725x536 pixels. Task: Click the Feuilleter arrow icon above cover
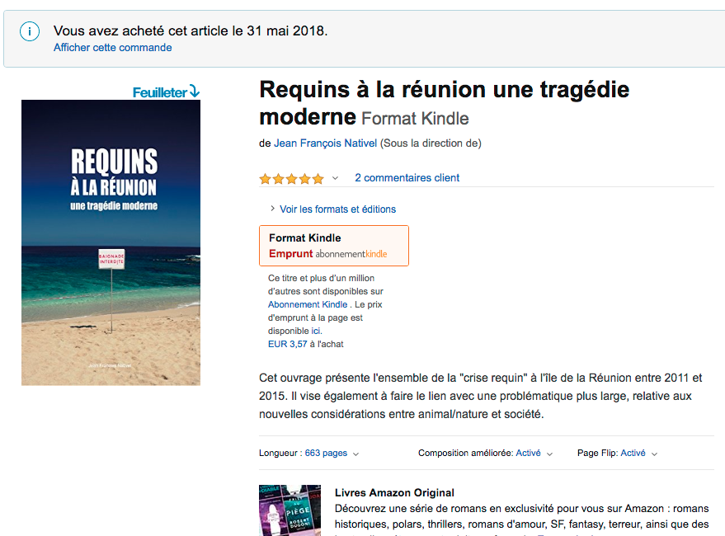[195, 91]
